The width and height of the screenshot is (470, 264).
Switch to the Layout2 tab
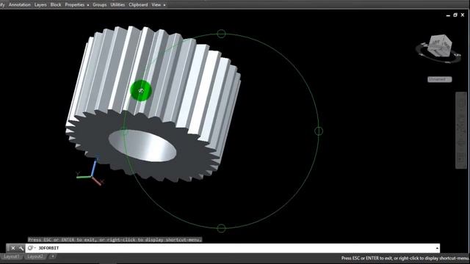pos(35,257)
